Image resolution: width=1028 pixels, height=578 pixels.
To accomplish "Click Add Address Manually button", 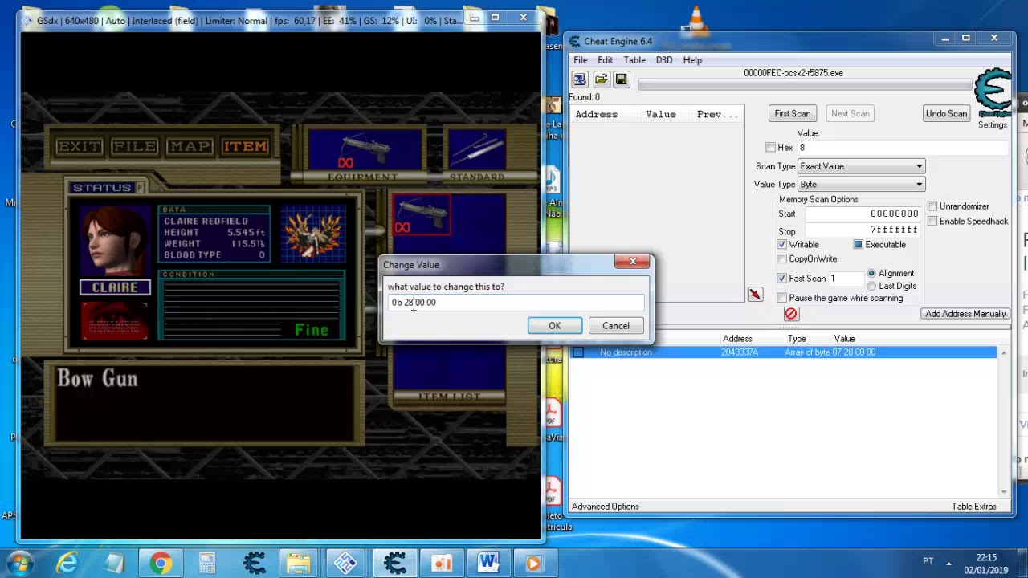I will click(x=965, y=314).
